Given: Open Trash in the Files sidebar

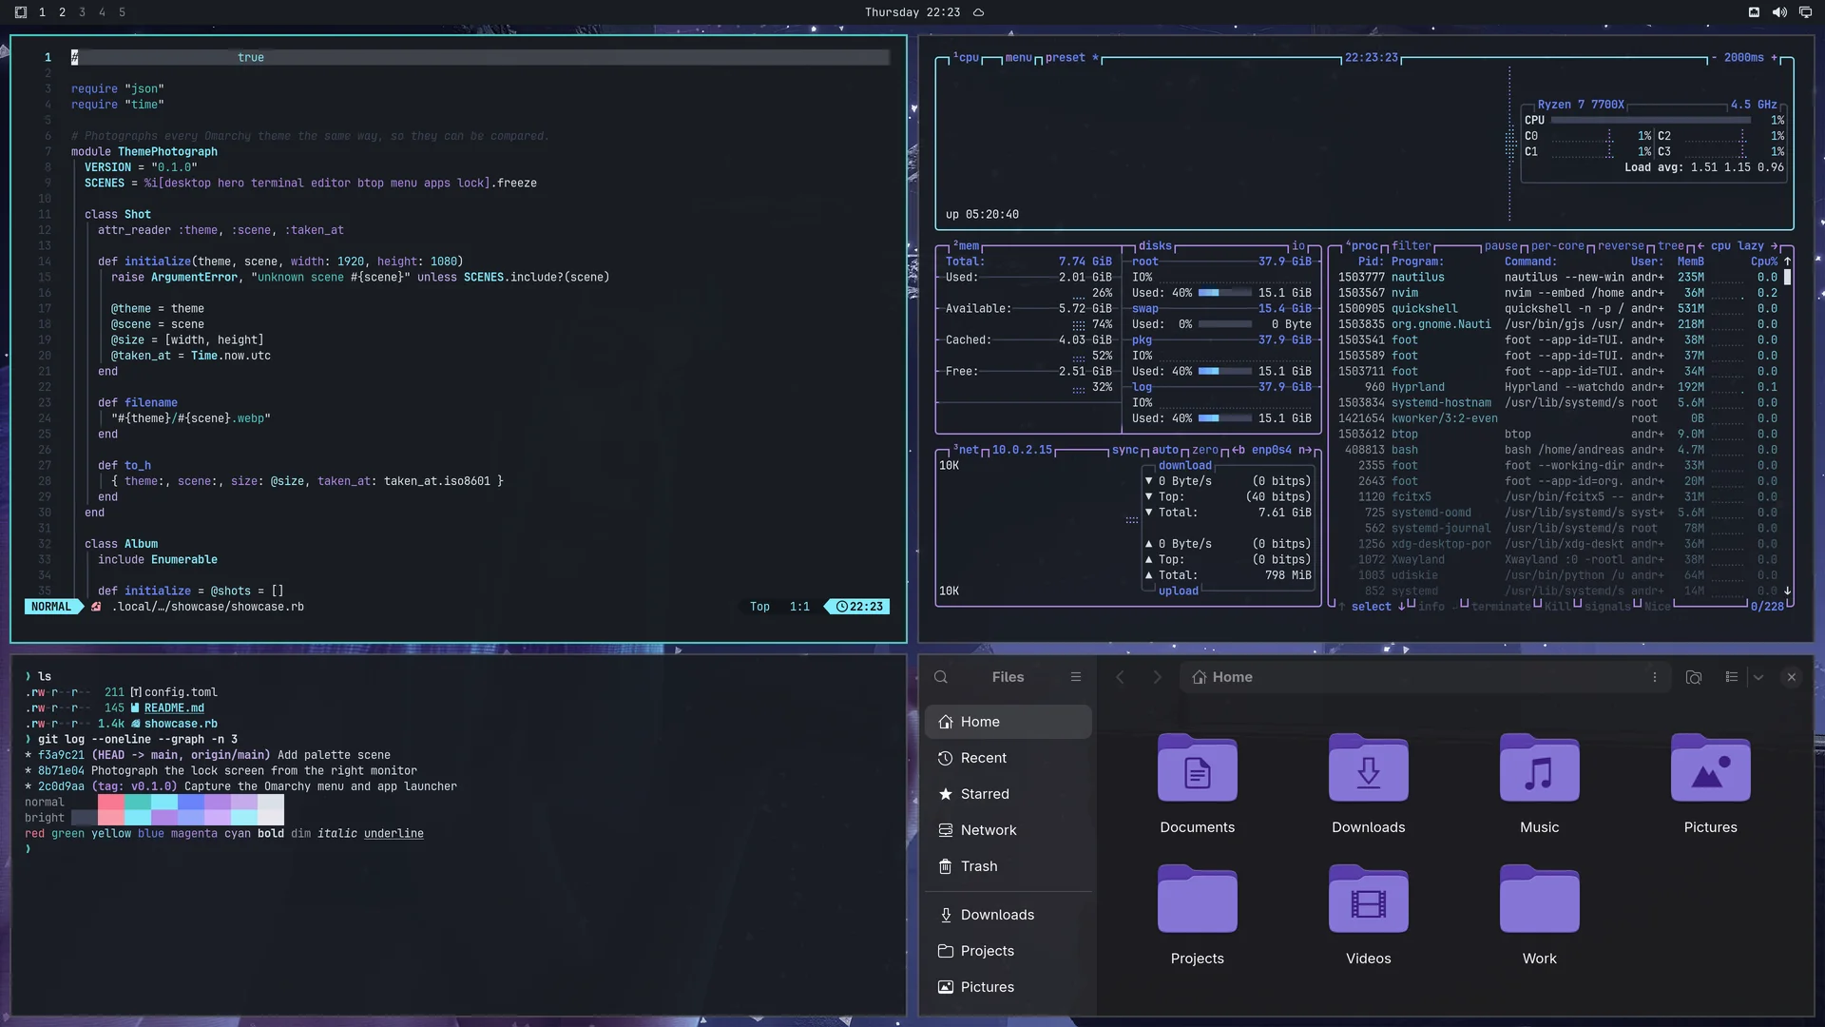Looking at the screenshot, I should [1008, 866].
